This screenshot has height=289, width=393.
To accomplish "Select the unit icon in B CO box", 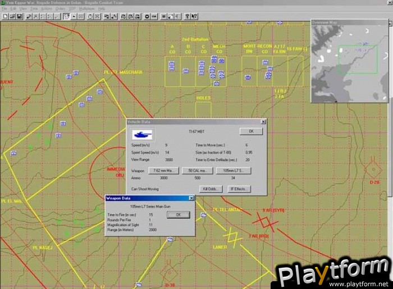I will click(186, 71).
